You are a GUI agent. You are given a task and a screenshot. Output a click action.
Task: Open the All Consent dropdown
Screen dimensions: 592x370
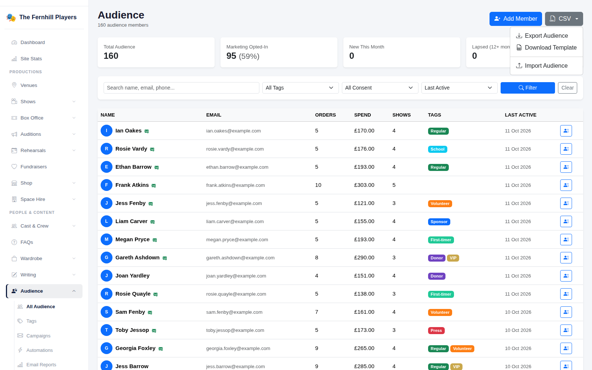click(x=380, y=88)
